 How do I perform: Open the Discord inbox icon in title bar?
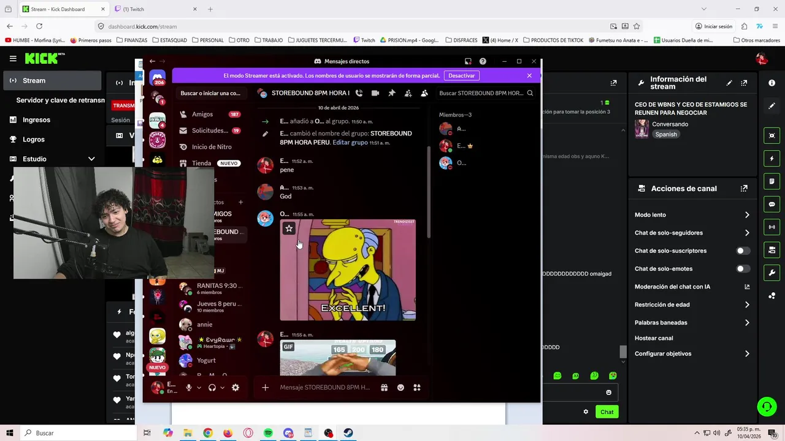tap(468, 61)
